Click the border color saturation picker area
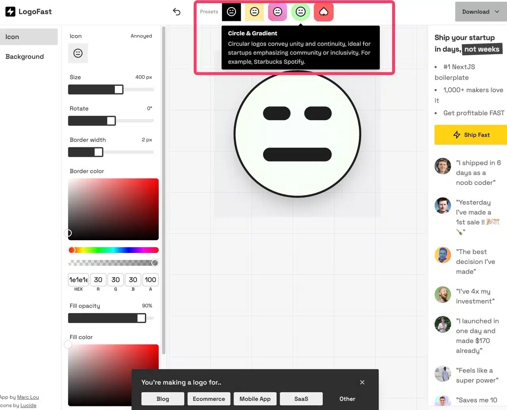507x410 pixels. [113, 209]
